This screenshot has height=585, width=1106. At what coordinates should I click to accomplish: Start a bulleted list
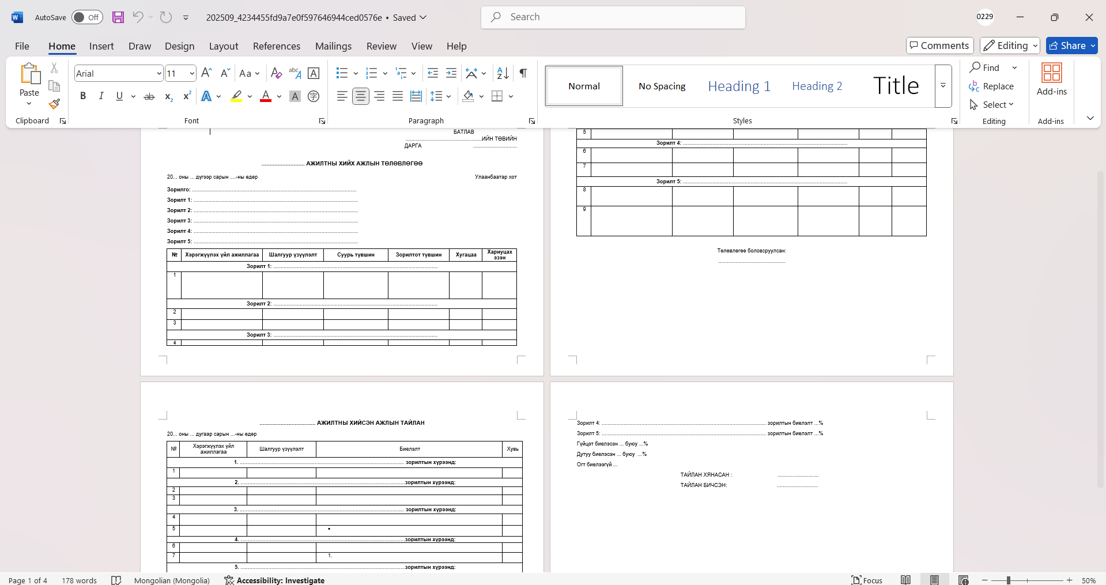click(342, 73)
